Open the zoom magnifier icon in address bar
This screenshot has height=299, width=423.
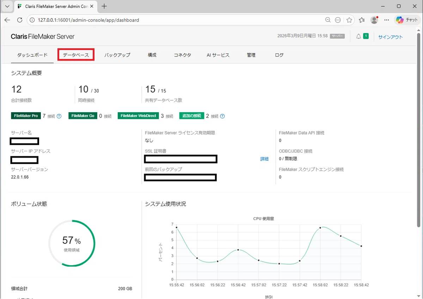pos(328,20)
